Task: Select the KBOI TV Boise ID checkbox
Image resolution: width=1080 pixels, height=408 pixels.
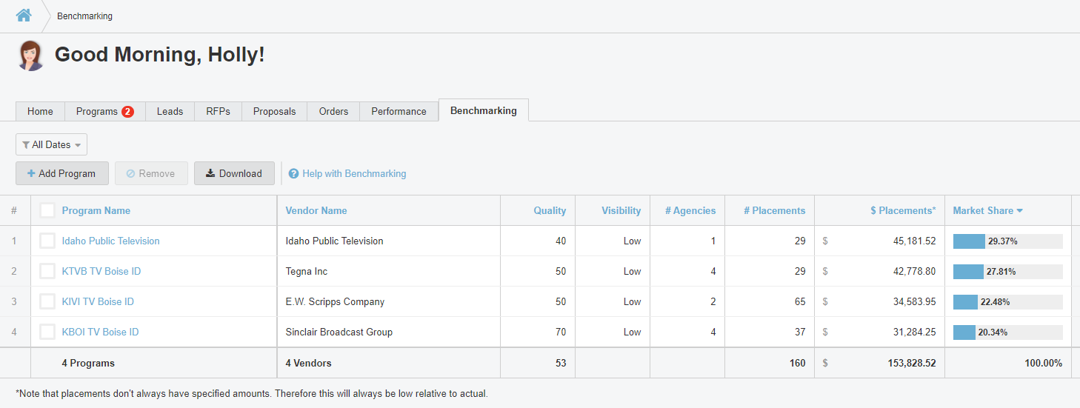Action: point(47,332)
